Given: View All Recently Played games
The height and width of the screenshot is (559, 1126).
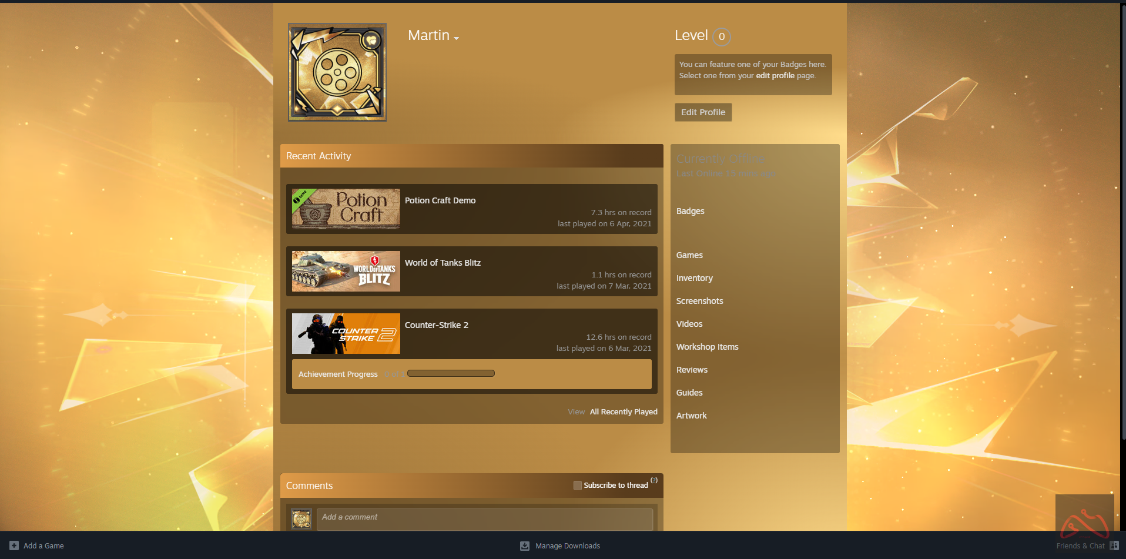Looking at the screenshot, I should click(623, 412).
